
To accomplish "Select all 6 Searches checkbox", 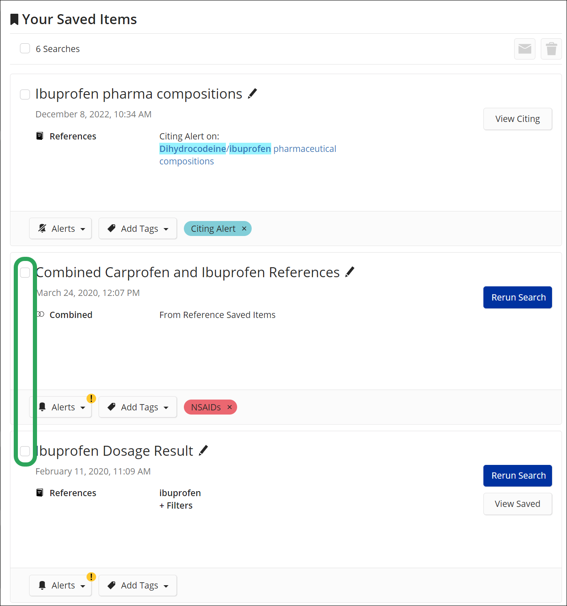I will (x=25, y=49).
